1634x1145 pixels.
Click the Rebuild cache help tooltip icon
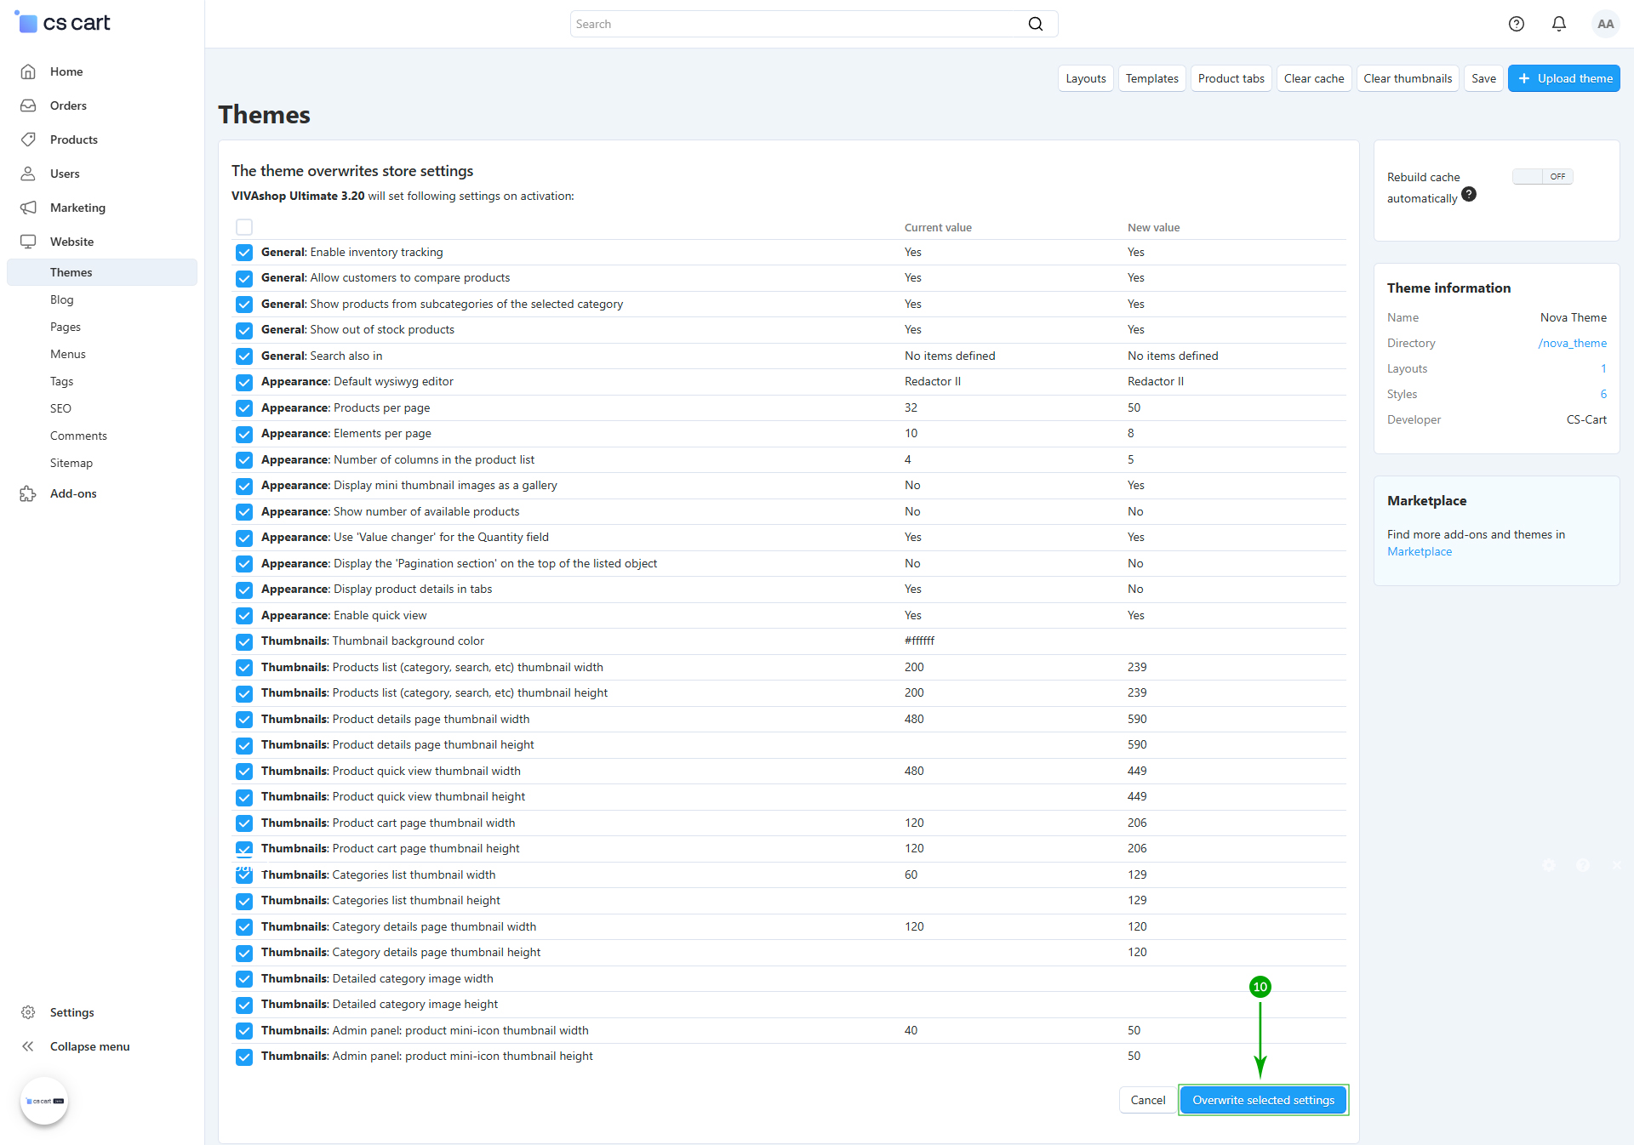tap(1469, 195)
